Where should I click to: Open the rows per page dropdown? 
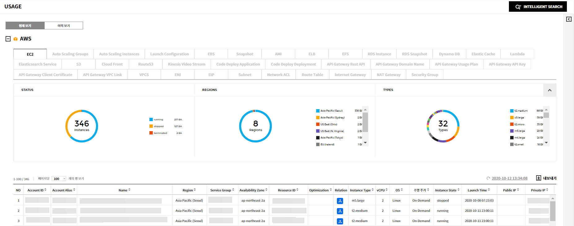tap(59, 179)
